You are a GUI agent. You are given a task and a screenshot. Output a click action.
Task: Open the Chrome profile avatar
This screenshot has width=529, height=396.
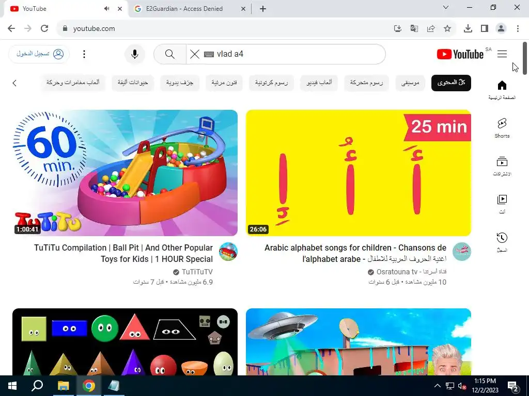tap(501, 29)
